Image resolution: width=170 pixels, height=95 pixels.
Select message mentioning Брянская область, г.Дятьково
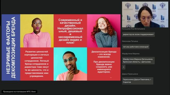[x=138, y=60]
